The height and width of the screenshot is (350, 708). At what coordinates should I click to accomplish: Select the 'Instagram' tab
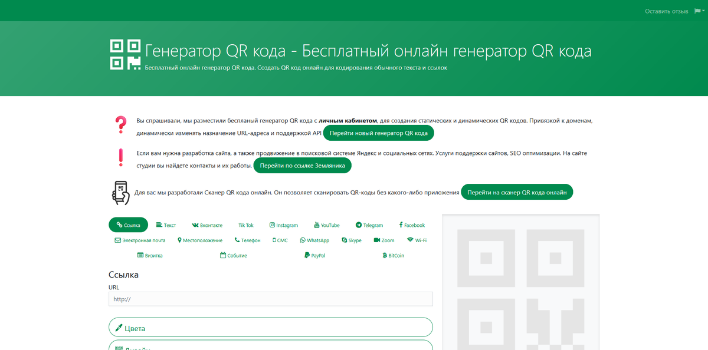[284, 225]
